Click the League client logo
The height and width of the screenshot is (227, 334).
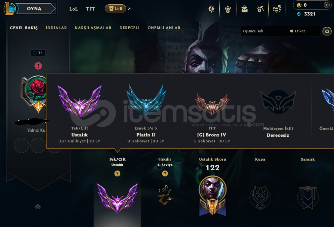(9, 9)
